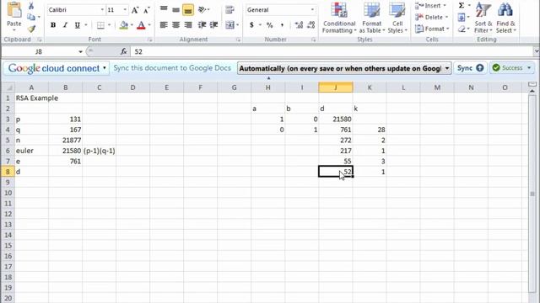This screenshot has width=540, height=303.
Task: Click the Clear eraser icon
Action: pos(462,29)
